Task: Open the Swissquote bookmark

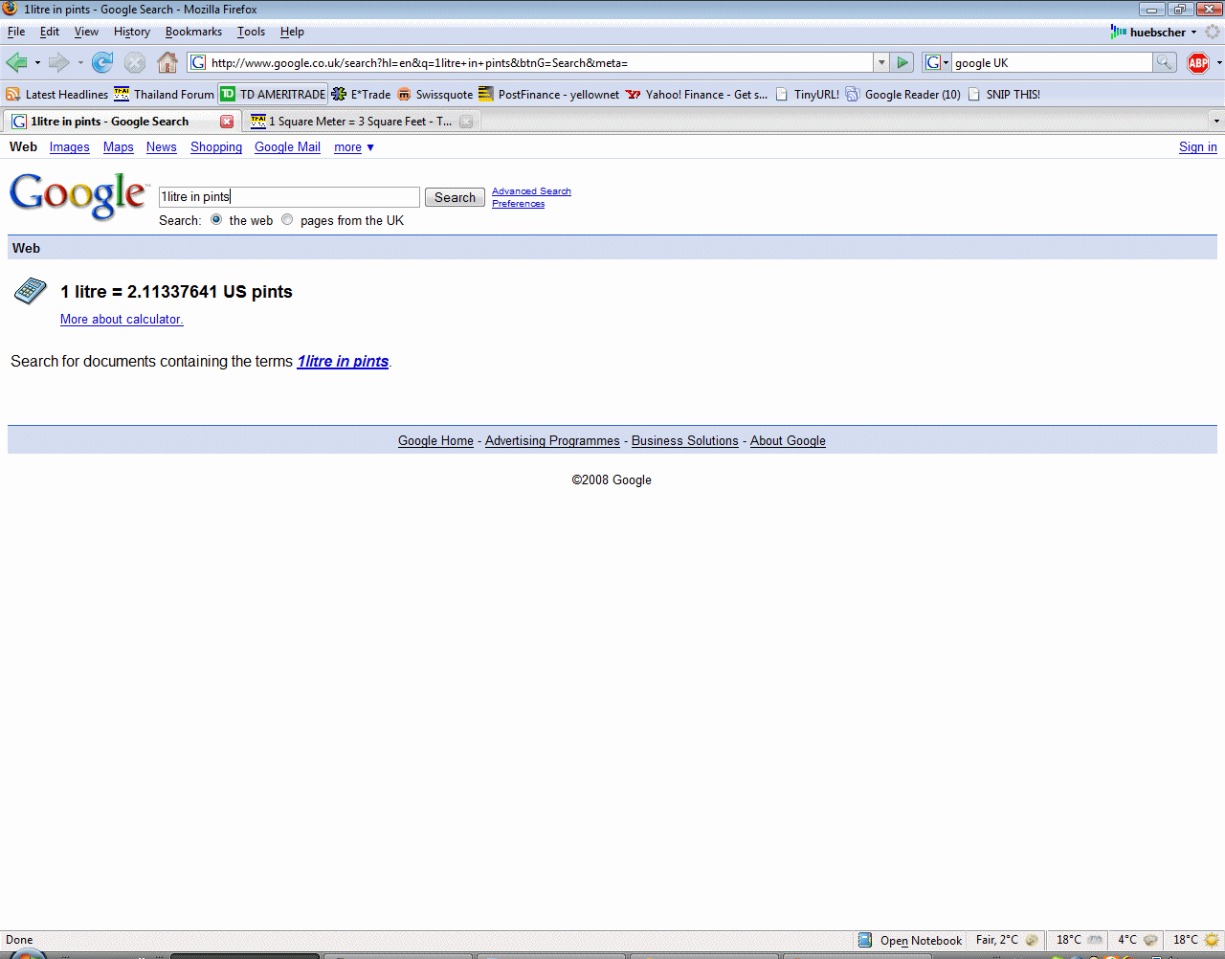Action: tap(434, 95)
